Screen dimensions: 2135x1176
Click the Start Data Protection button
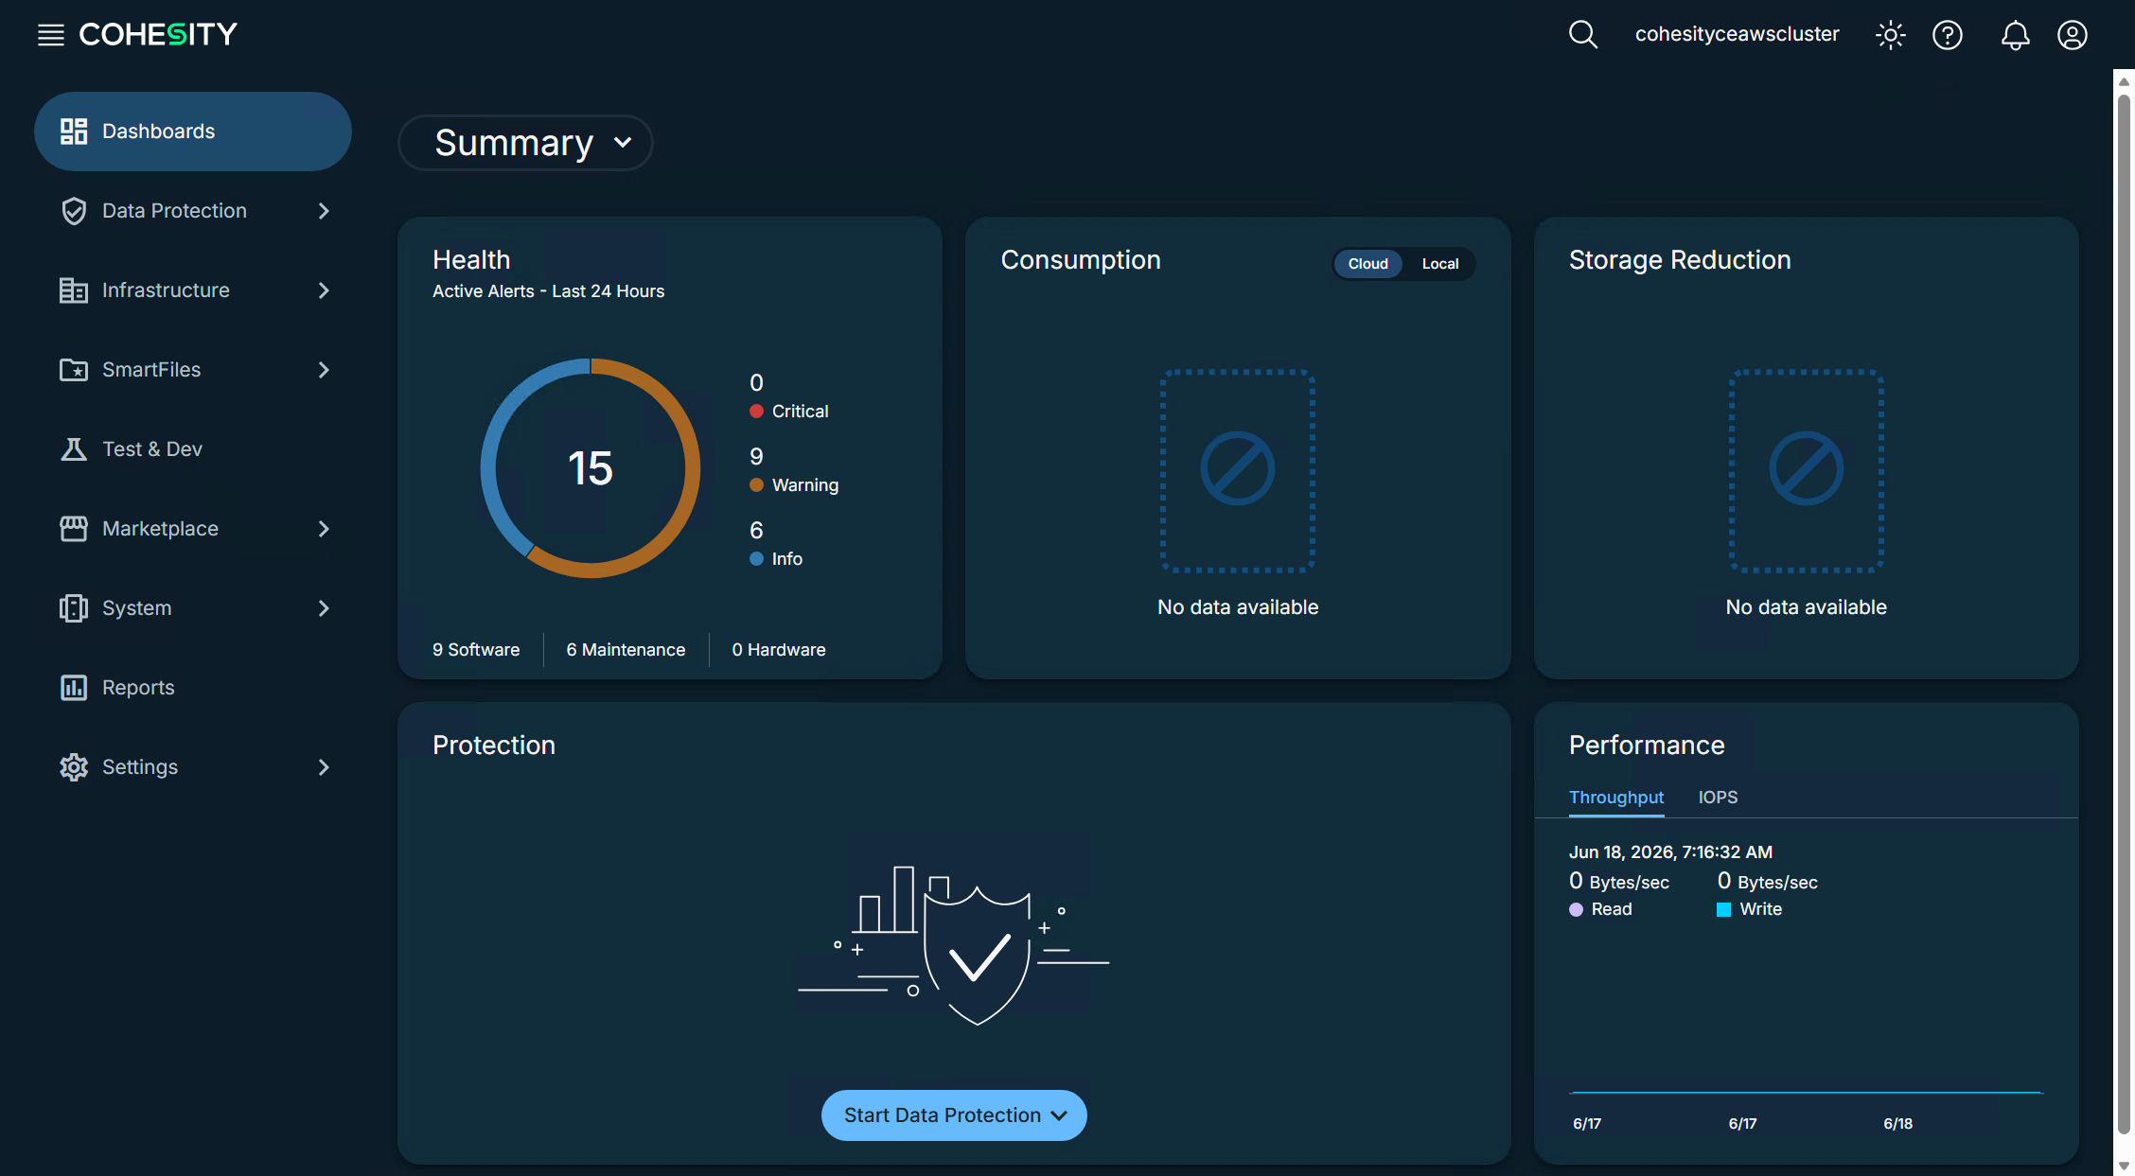click(x=954, y=1115)
